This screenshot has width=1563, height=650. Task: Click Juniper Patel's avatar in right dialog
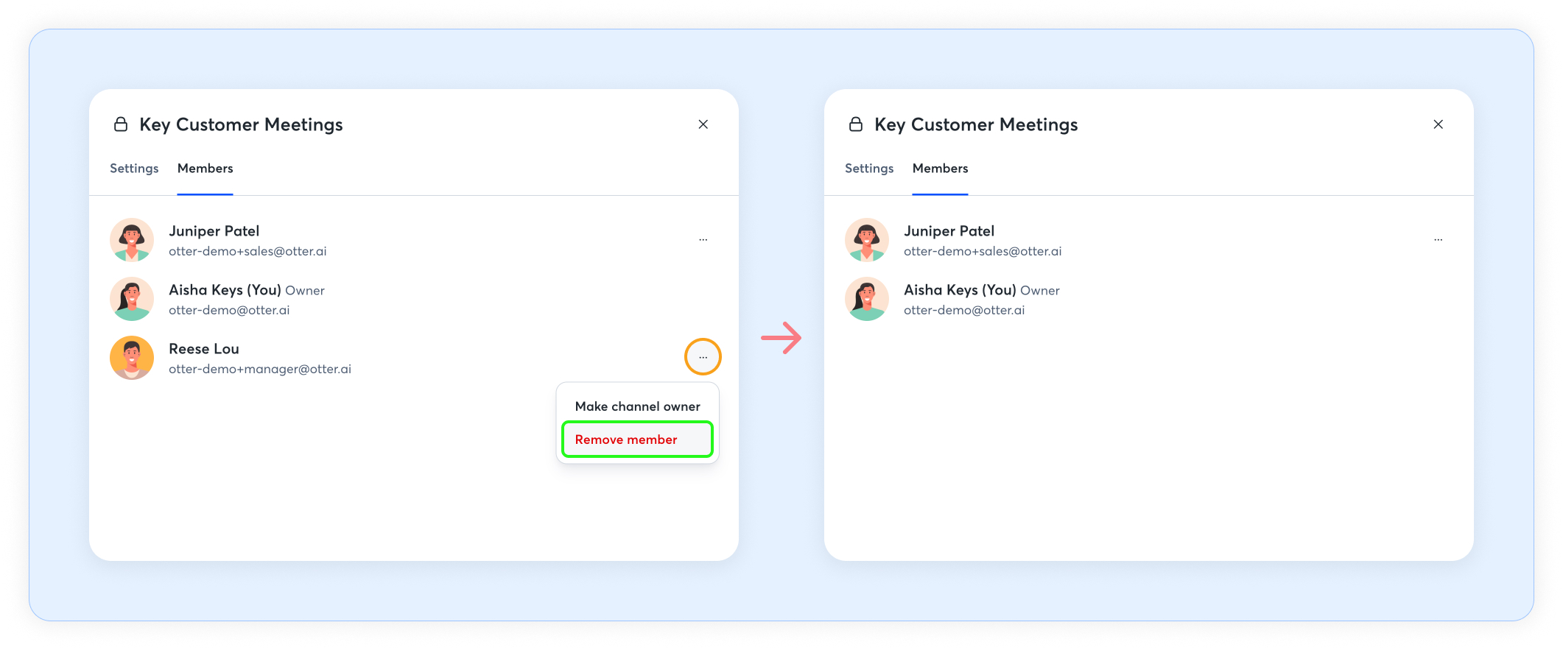pos(867,240)
